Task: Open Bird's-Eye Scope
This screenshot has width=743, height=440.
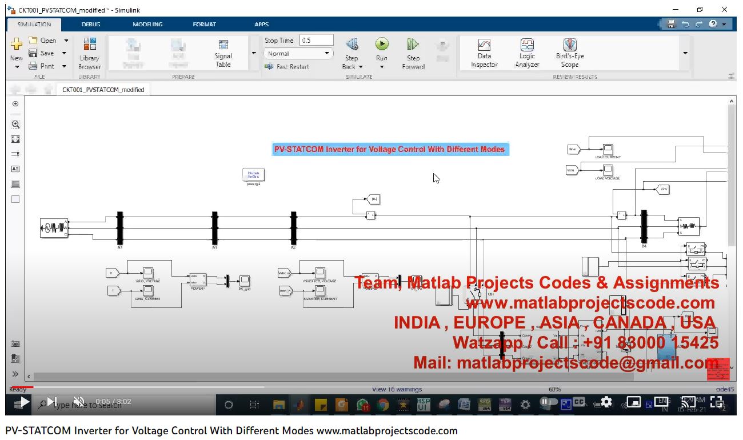Action: point(570,53)
